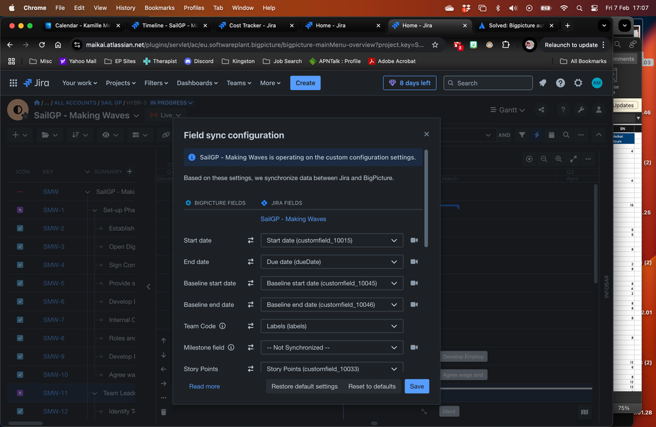Click the BigPicture filter funnel icon
Viewport: 656px width, 427px height.
coord(521,135)
